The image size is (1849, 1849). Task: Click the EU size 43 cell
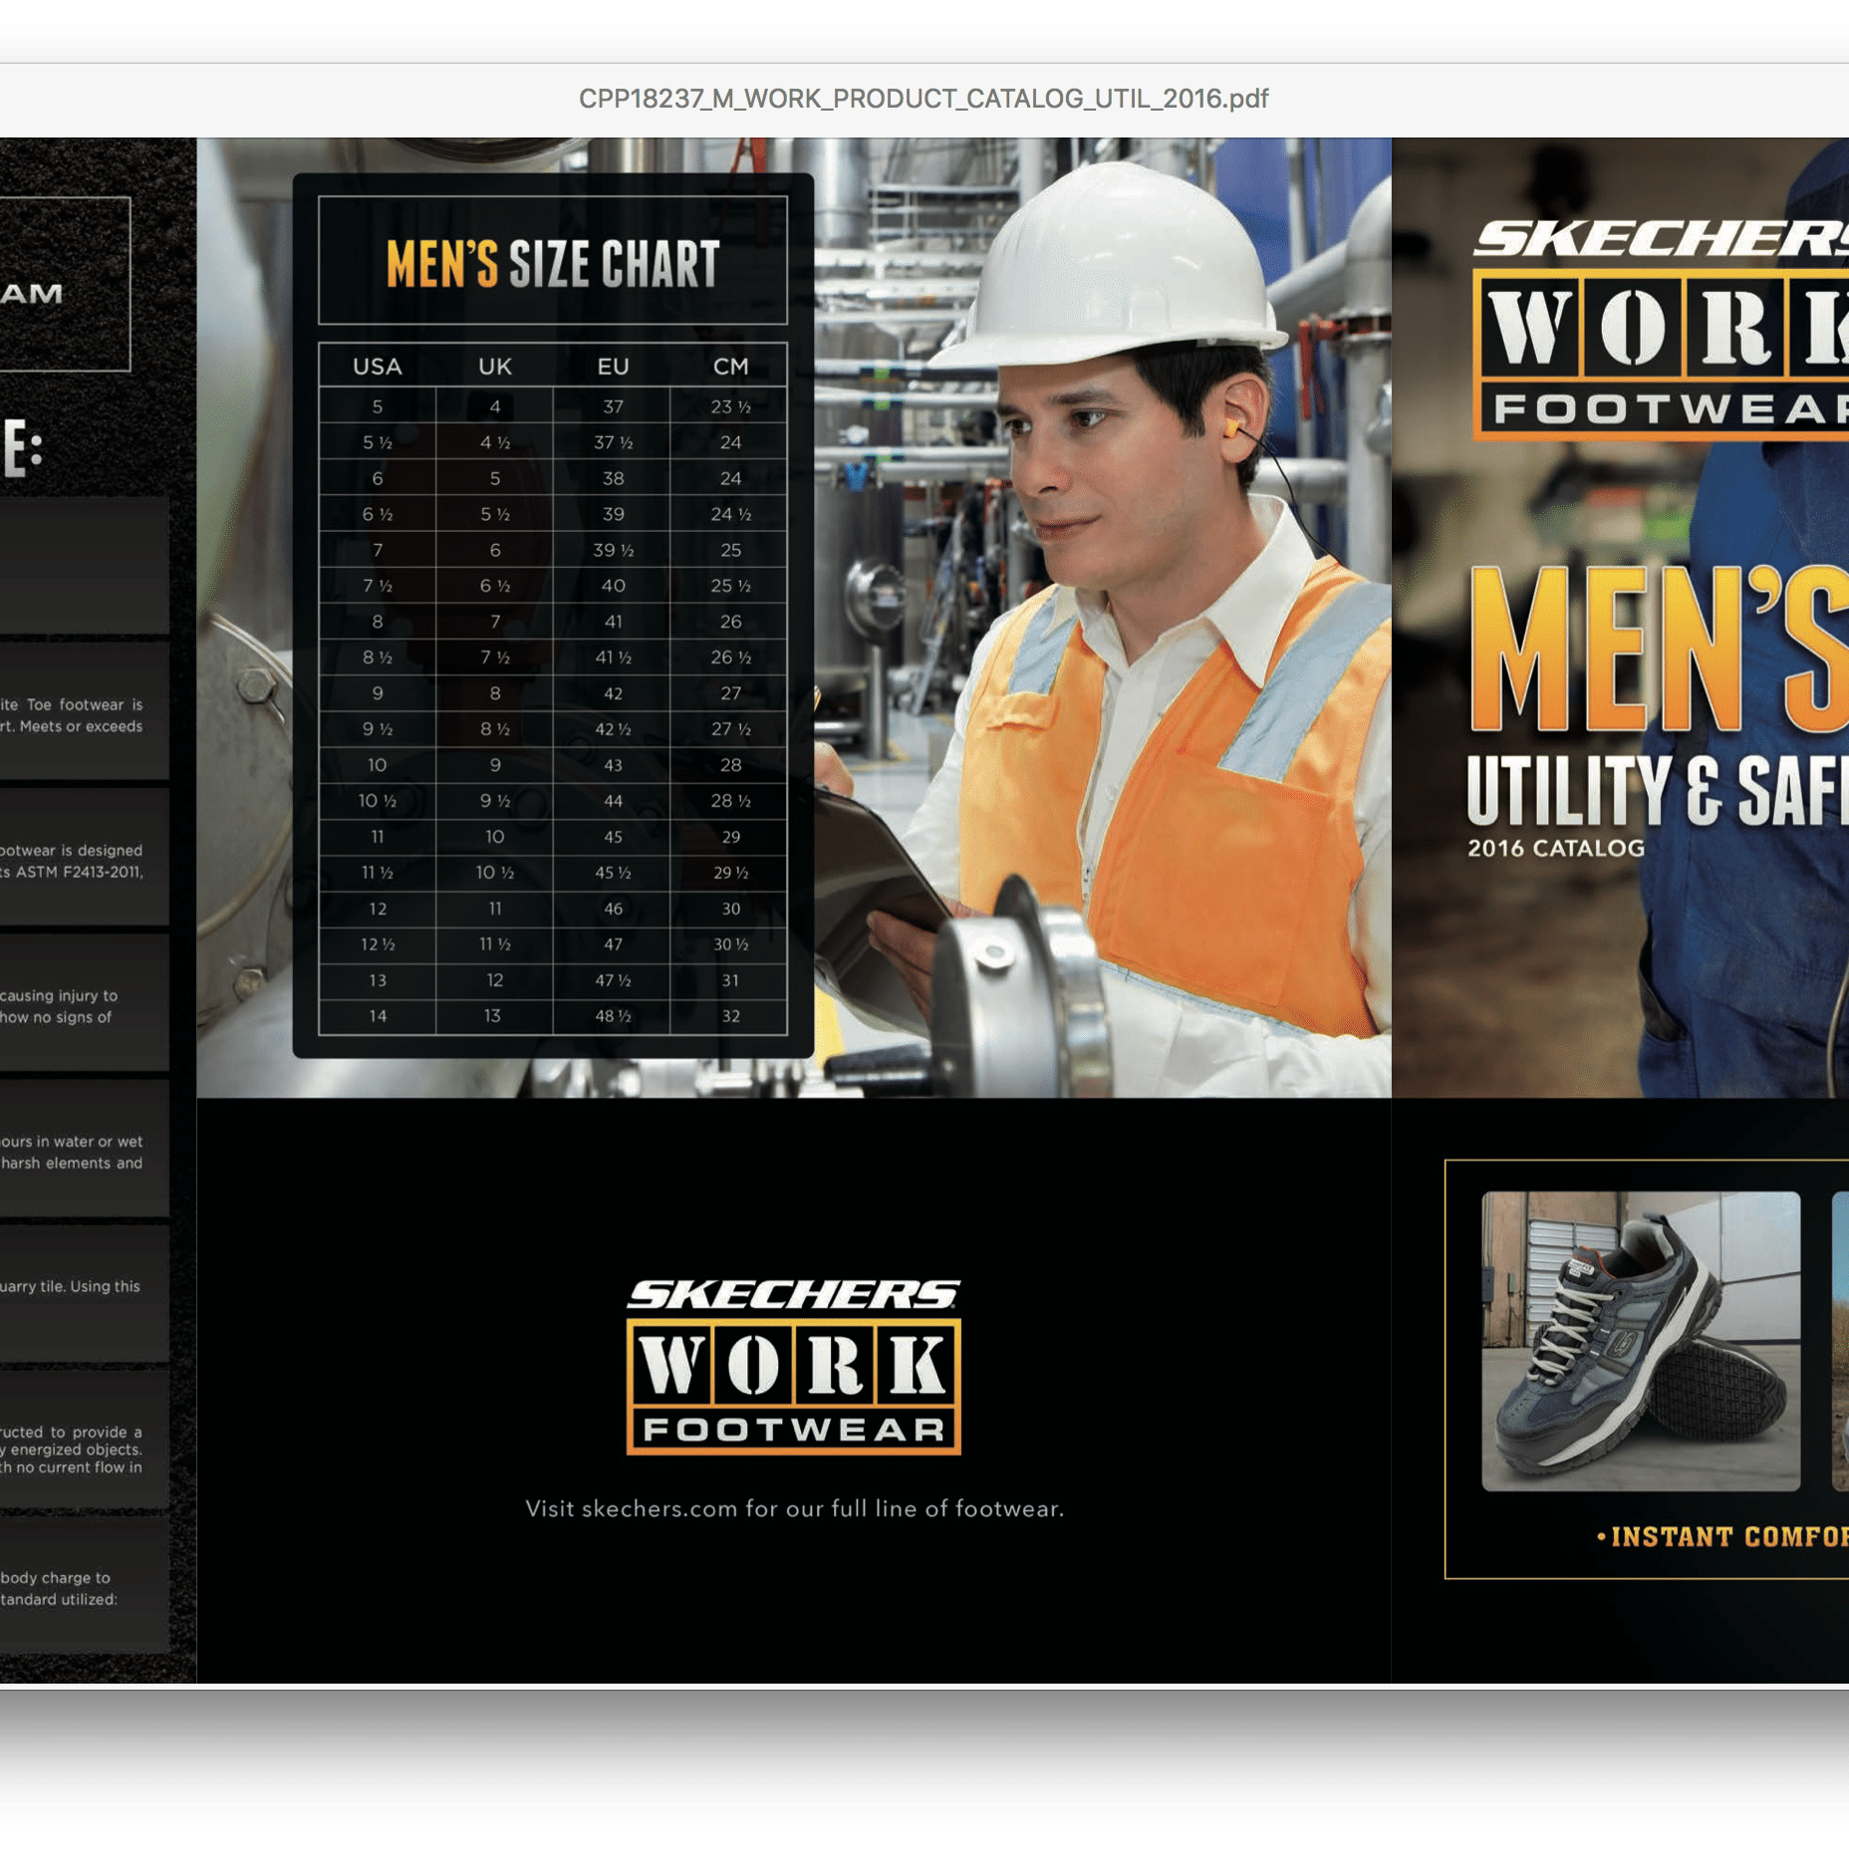(x=613, y=765)
